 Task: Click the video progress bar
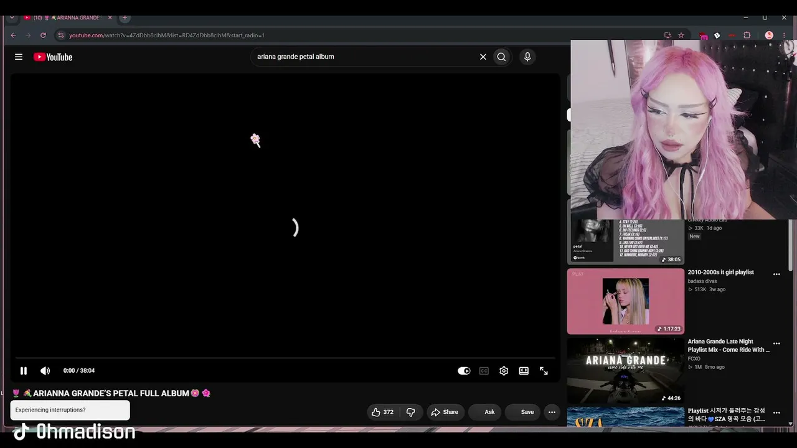285,358
